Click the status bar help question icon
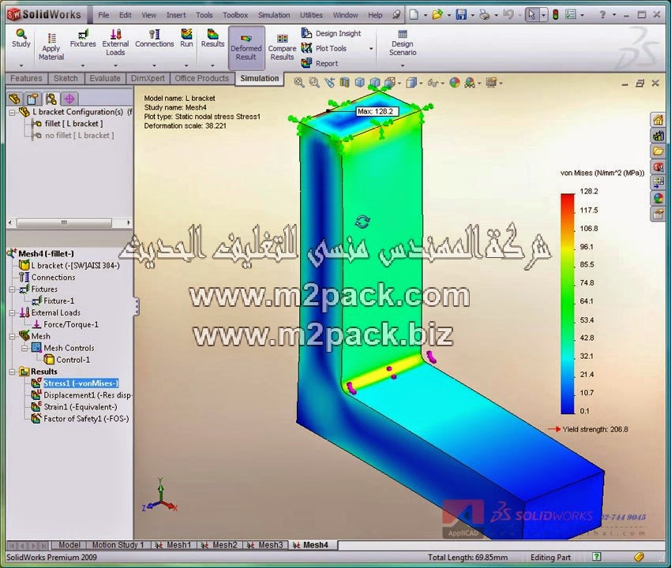Image resolution: width=671 pixels, height=568 pixels. pyautogui.click(x=596, y=557)
